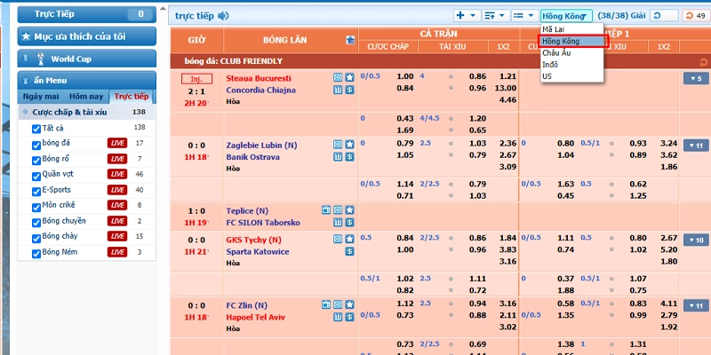Expand the 11 more bets for Zaglebie Lubin
711x355 pixels.
696,146
